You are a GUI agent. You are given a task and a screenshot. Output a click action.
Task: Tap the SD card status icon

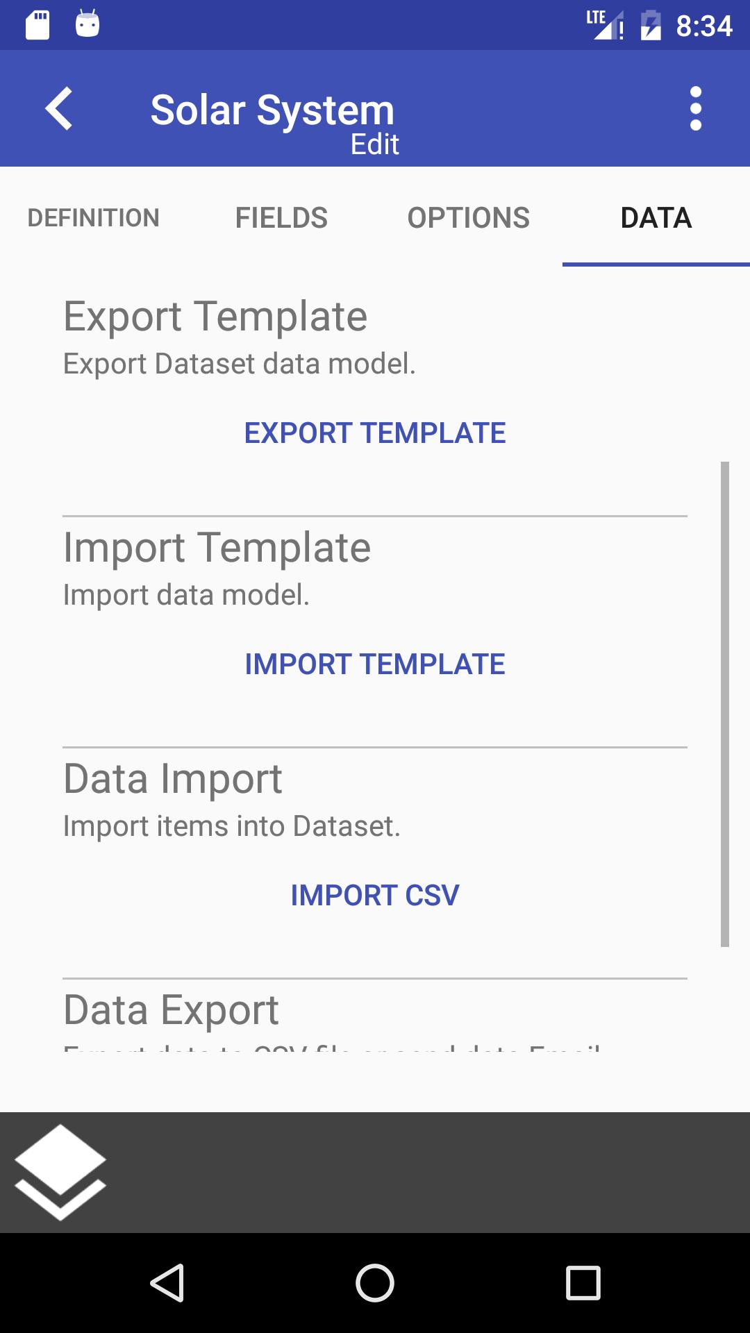coord(37,25)
